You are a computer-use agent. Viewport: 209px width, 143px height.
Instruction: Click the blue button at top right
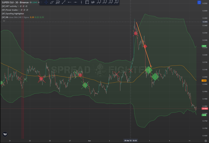(199, 2)
